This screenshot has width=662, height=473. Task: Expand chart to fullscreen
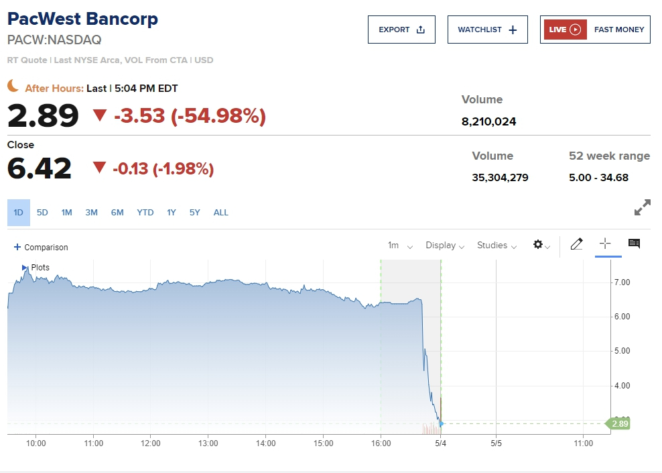point(642,208)
